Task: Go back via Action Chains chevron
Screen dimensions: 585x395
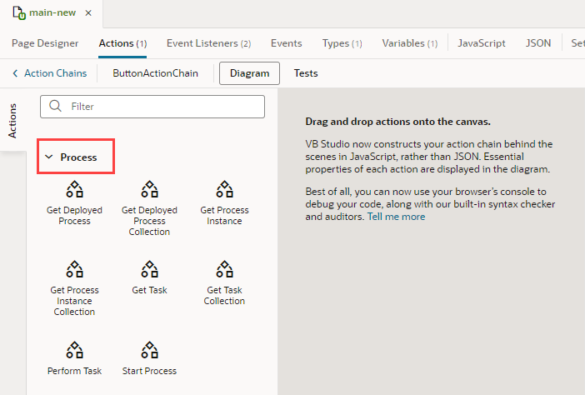Action: click(x=15, y=73)
